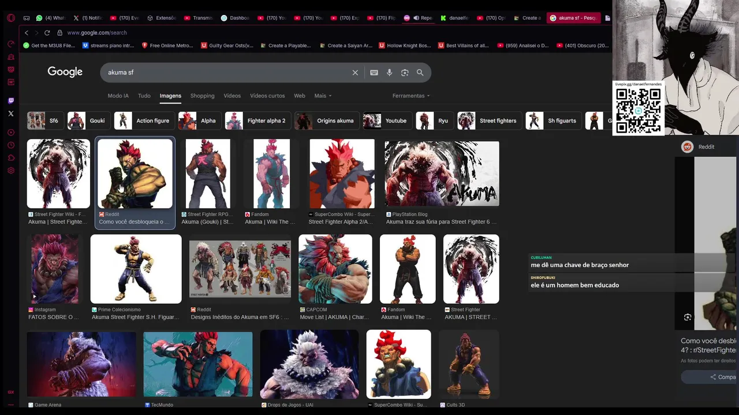Click the GX Corner icon at sidebar bottom
Image resolution: width=739 pixels, height=415 pixels.
[10, 392]
